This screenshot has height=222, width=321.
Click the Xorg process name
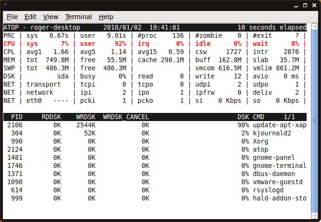coord(261,141)
